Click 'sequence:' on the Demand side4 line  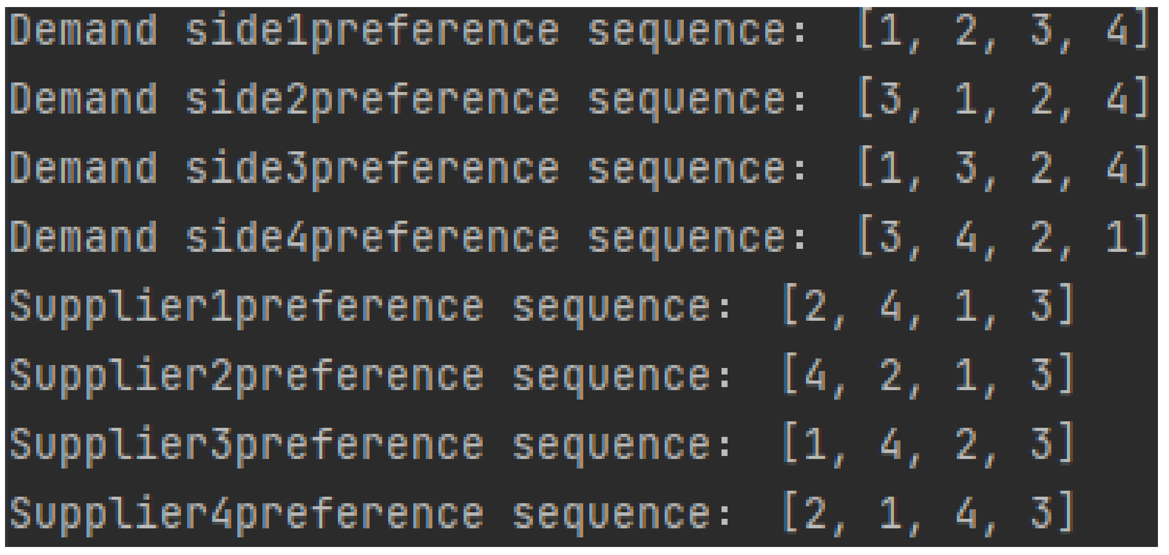click(x=696, y=238)
